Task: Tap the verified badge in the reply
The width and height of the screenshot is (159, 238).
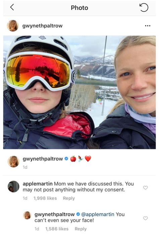Action: click(x=78, y=214)
